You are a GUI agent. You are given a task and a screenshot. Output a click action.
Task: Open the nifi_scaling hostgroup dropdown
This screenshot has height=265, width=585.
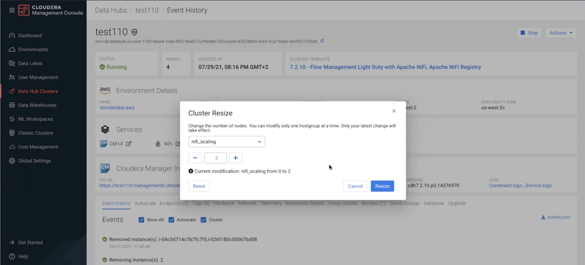pos(226,142)
